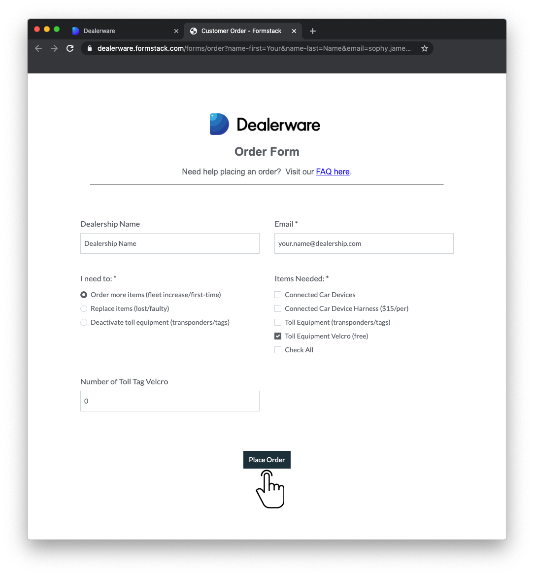The image size is (534, 576).
Task: Click the browser back arrow
Action: pyautogui.click(x=38, y=48)
